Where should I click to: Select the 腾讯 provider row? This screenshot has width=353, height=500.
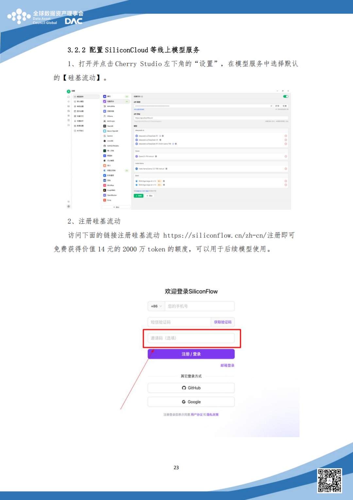point(116,97)
